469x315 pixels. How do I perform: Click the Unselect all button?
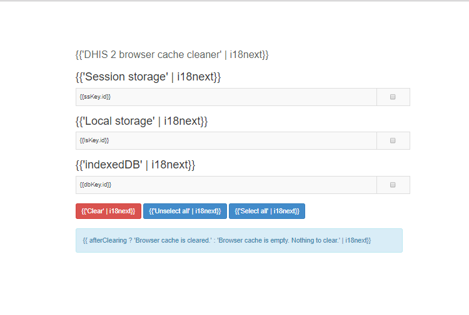pos(185,211)
